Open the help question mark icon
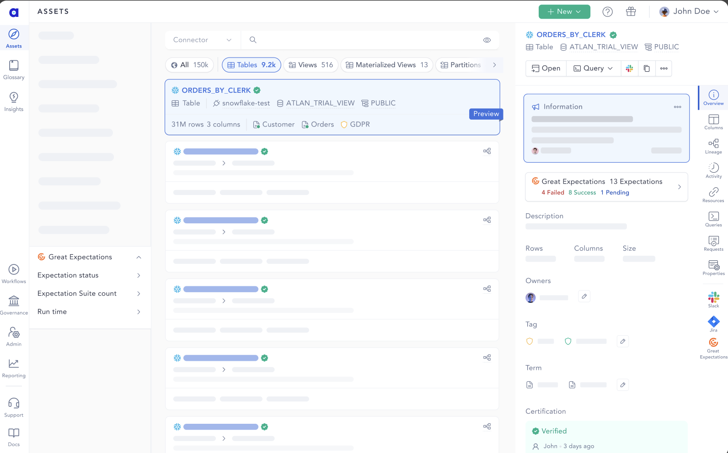 click(607, 12)
